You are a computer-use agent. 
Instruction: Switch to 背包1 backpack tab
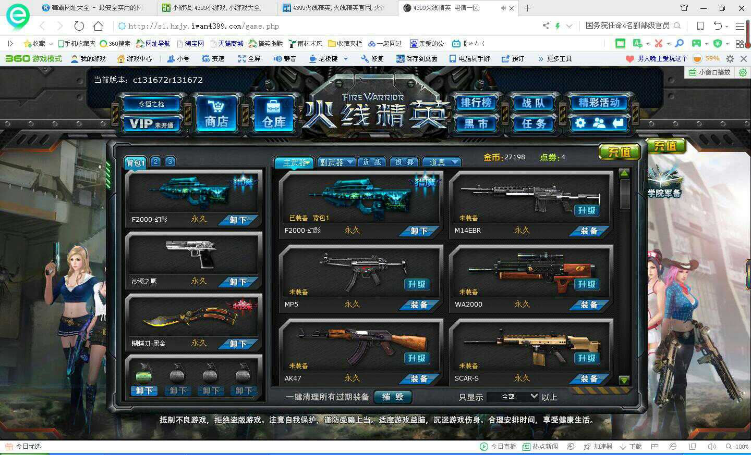pos(136,162)
